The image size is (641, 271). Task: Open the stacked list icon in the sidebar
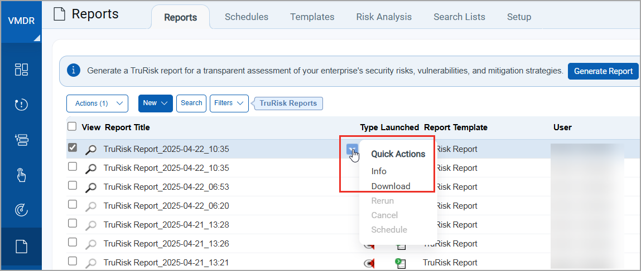21,140
